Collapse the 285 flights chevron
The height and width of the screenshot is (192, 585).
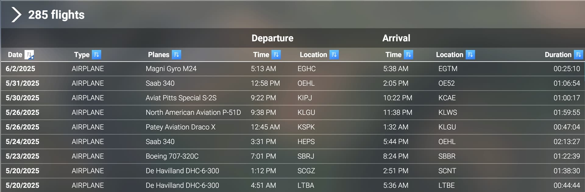tap(16, 15)
